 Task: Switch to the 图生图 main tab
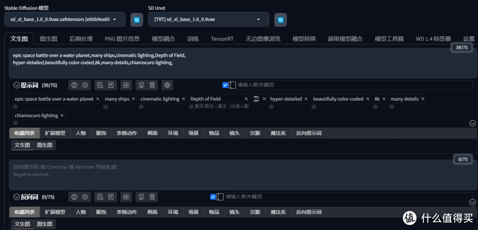tap(49, 39)
